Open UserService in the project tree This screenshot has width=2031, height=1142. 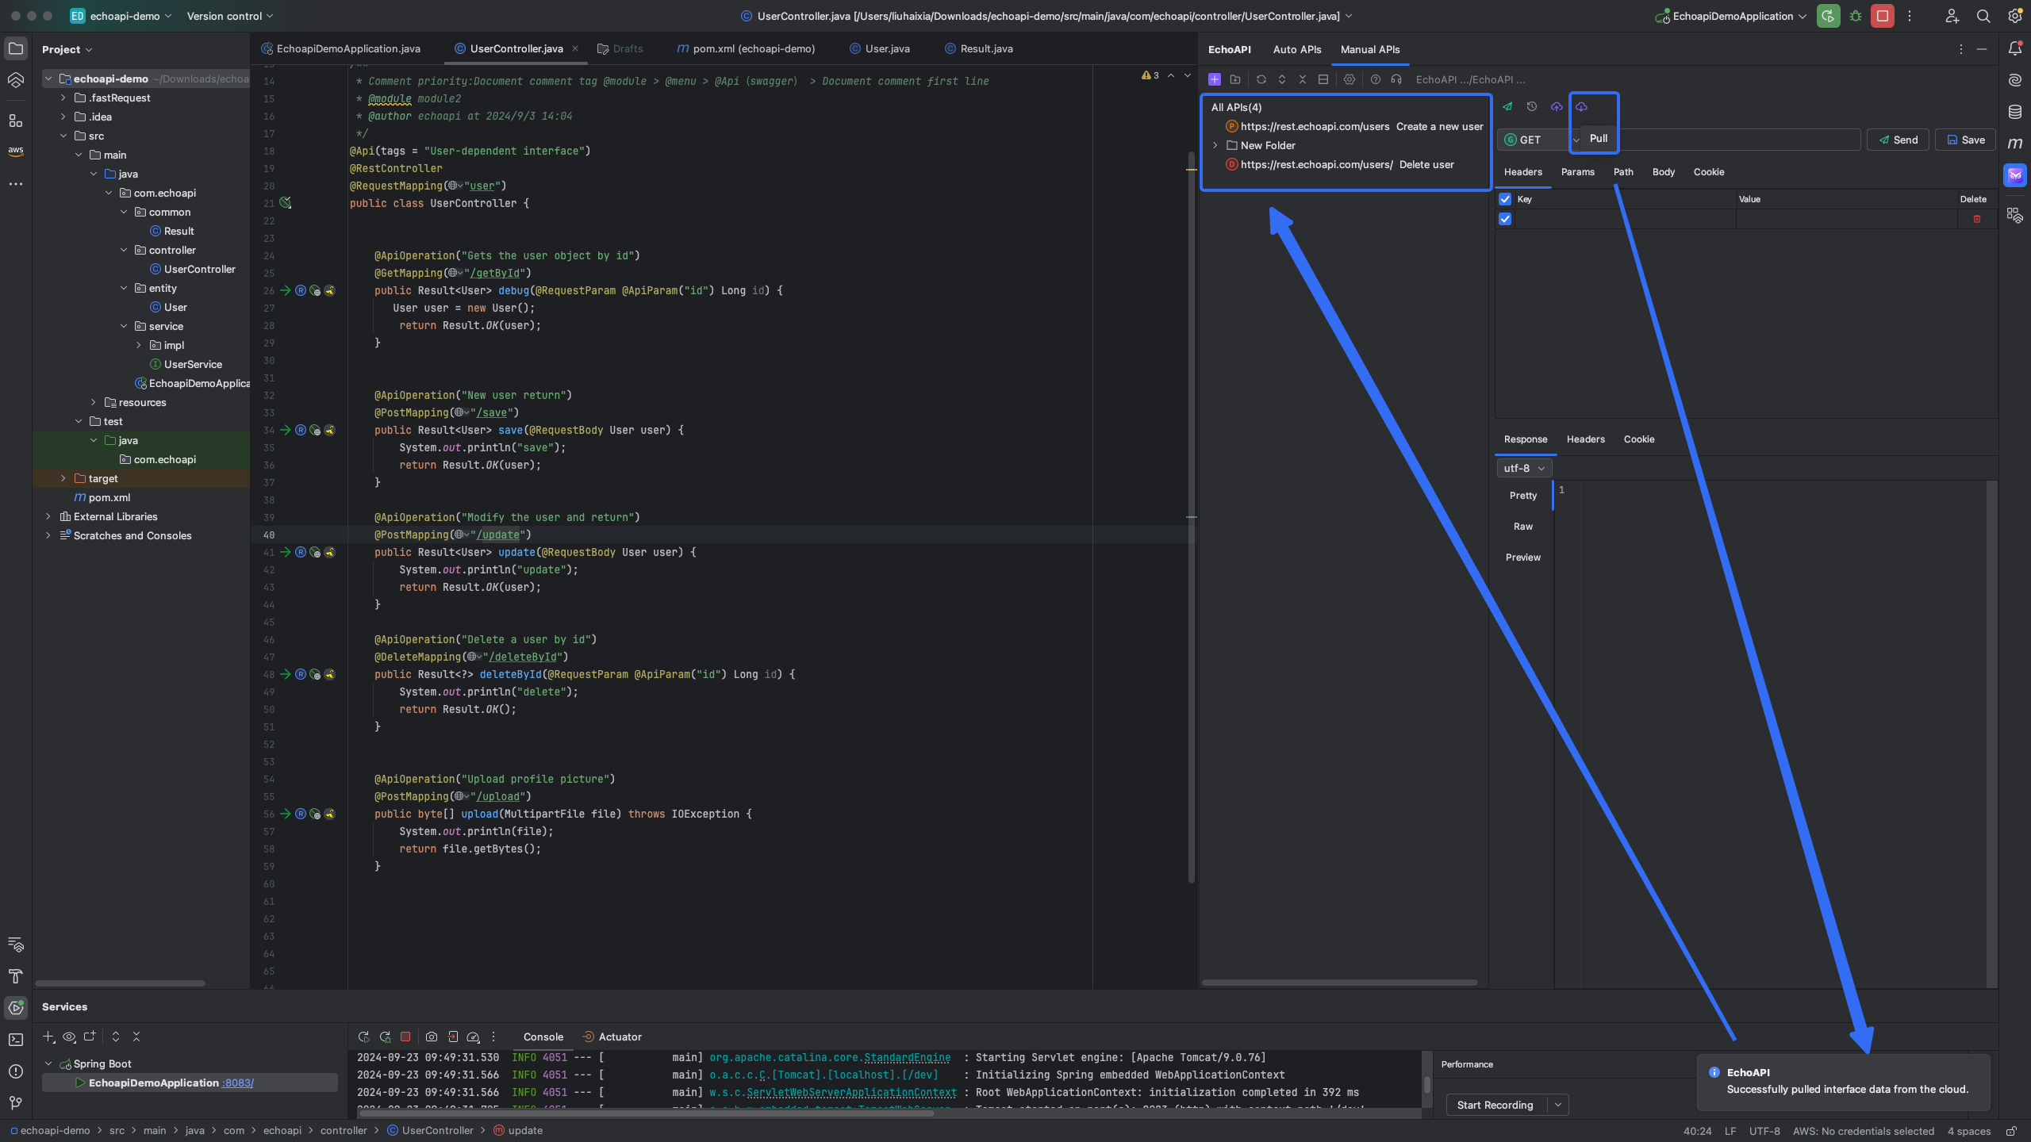(x=193, y=364)
